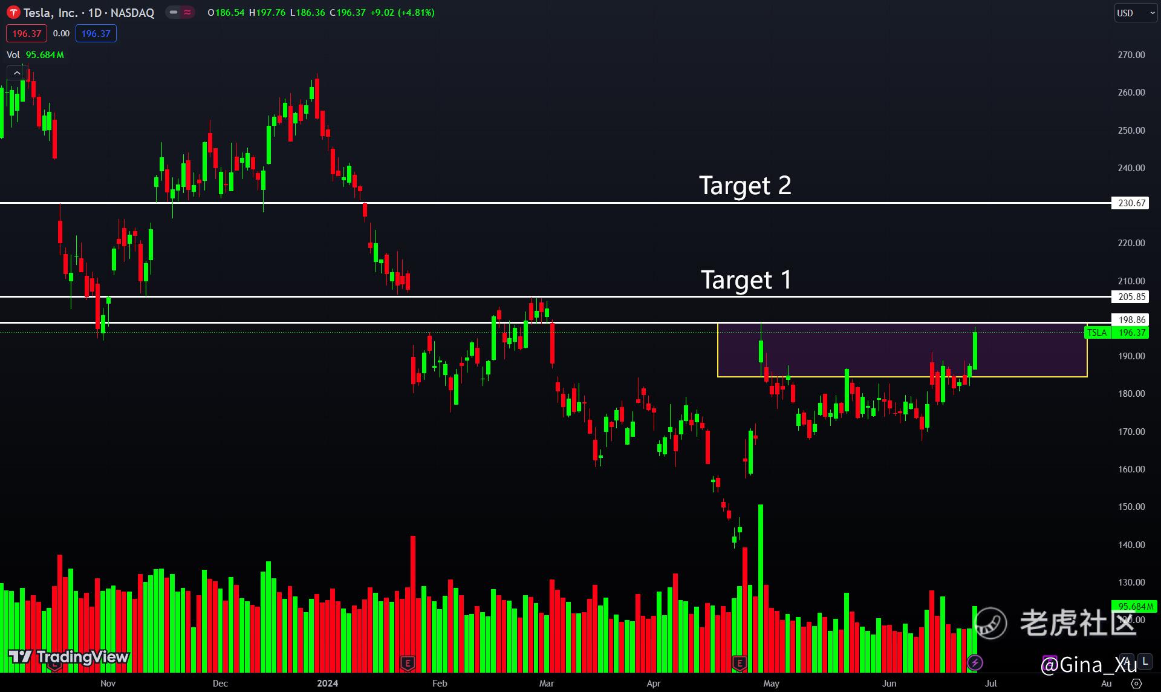This screenshot has width=1161, height=692.
Task: Click the purple lightning bolt event icon
Action: point(975,662)
